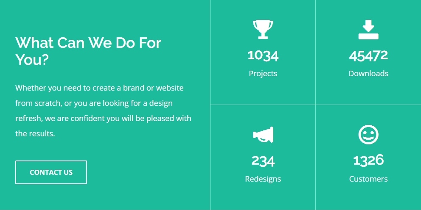421x210 pixels.
Task: Click the download arrow icon above Downloads
Action: pos(368,30)
